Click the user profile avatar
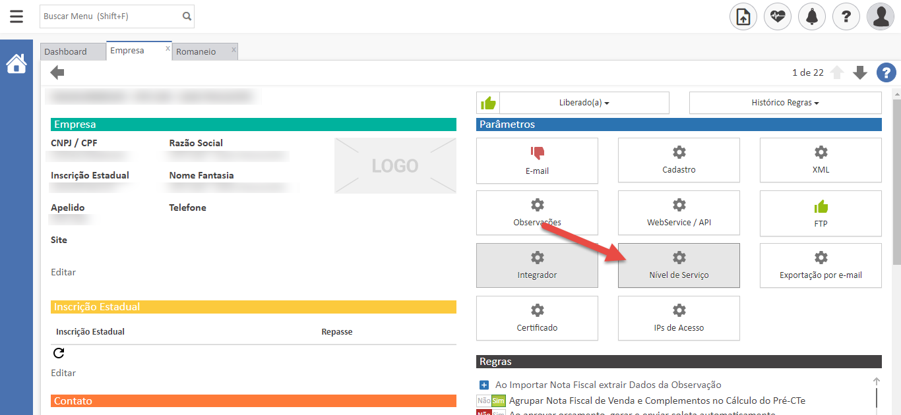 [x=881, y=16]
